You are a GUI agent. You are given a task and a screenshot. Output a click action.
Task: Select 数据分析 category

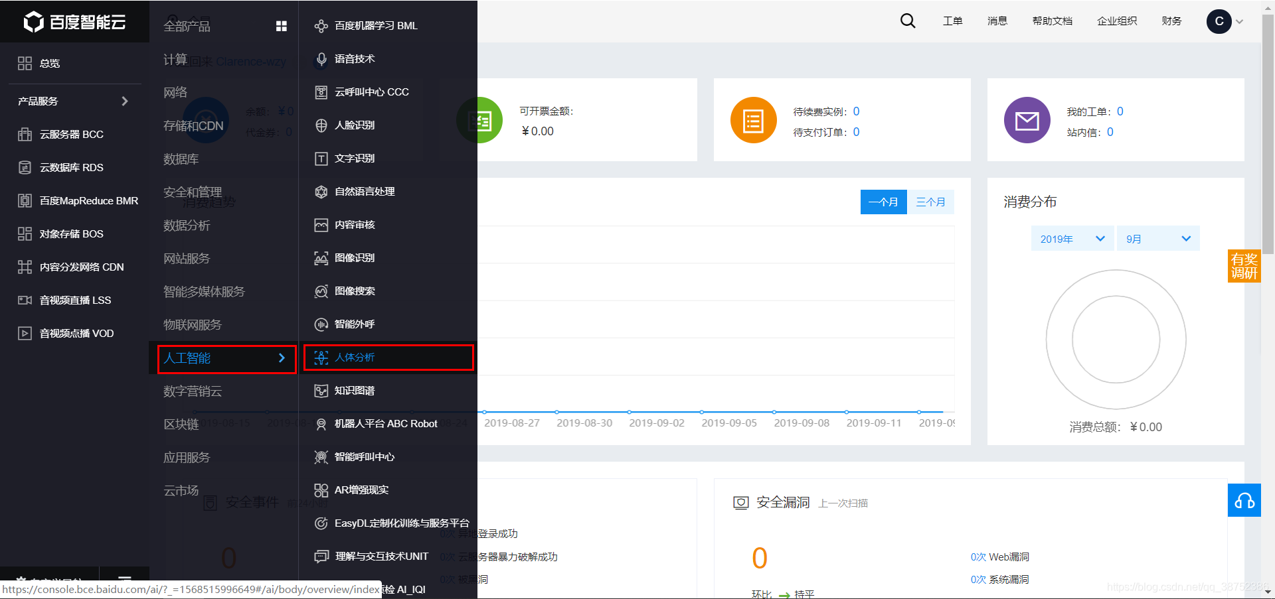pos(187,226)
